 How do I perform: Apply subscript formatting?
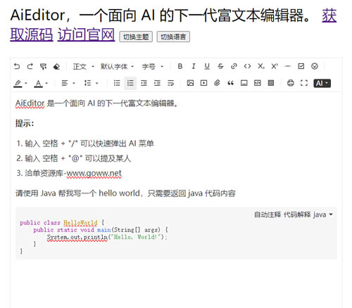[261, 66]
